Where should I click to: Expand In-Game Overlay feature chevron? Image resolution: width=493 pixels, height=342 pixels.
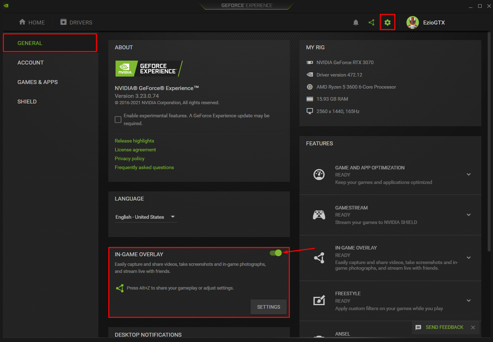pos(469,258)
